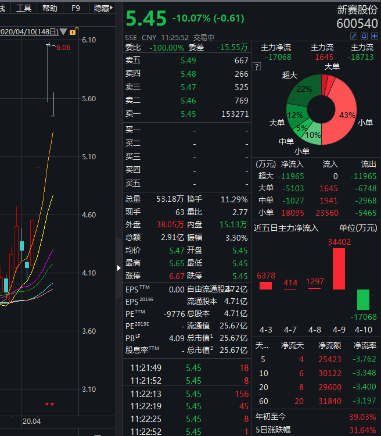The width and height of the screenshot is (381, 436).
Task: Click the 换手 11.29% value
Action: [x=234, y=199]
